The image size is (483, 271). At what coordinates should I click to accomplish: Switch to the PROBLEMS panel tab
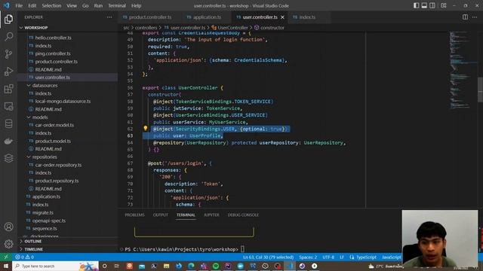pos(134,215)
